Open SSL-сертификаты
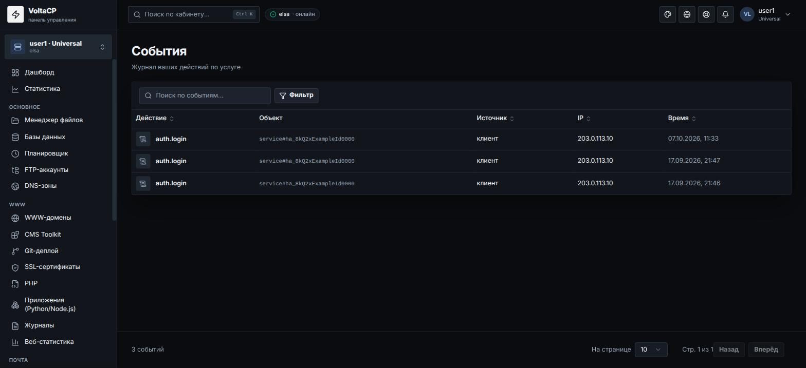This screenshot has height=368, width=806. 58,267
